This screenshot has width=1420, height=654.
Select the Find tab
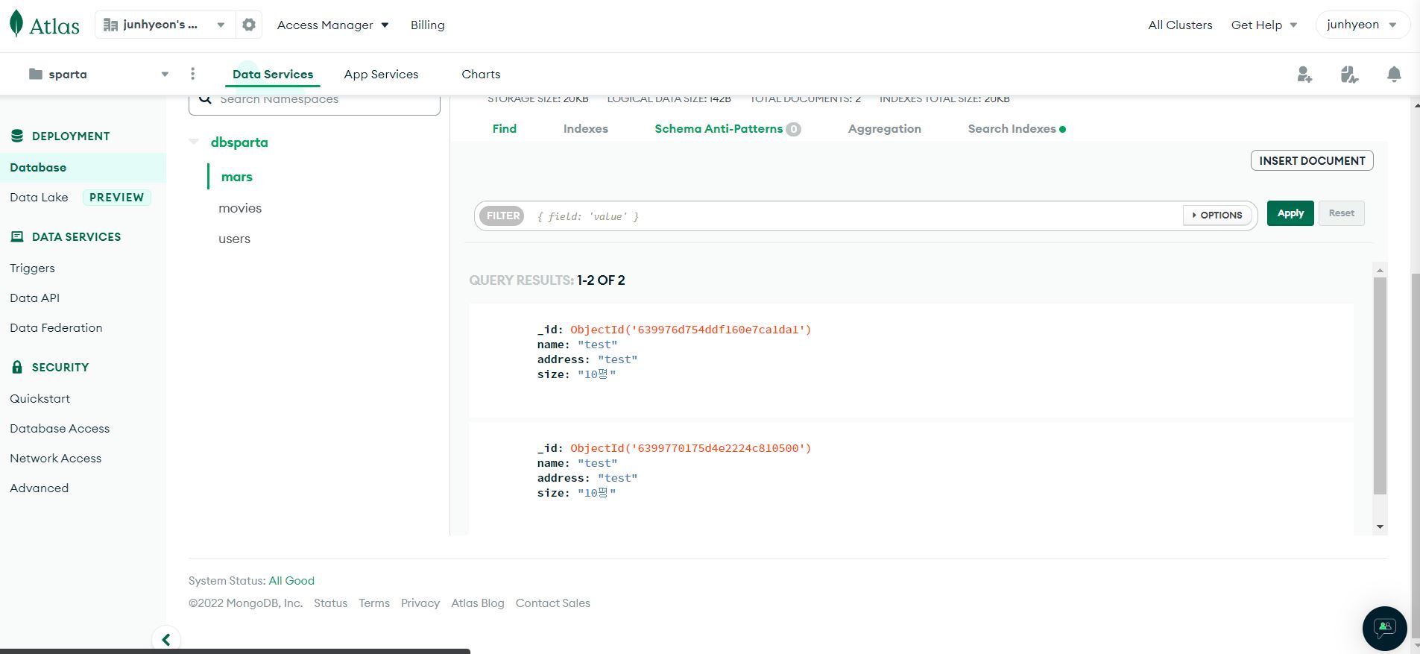tap(505, 128)
